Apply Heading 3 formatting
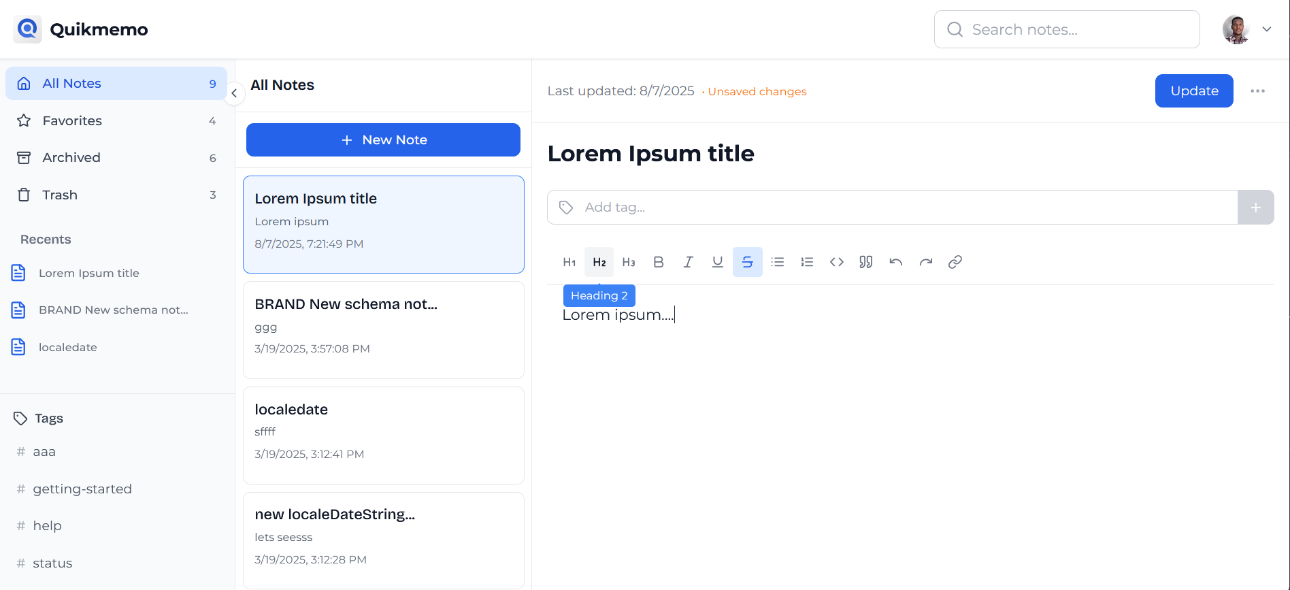 (x=629, y=262)
